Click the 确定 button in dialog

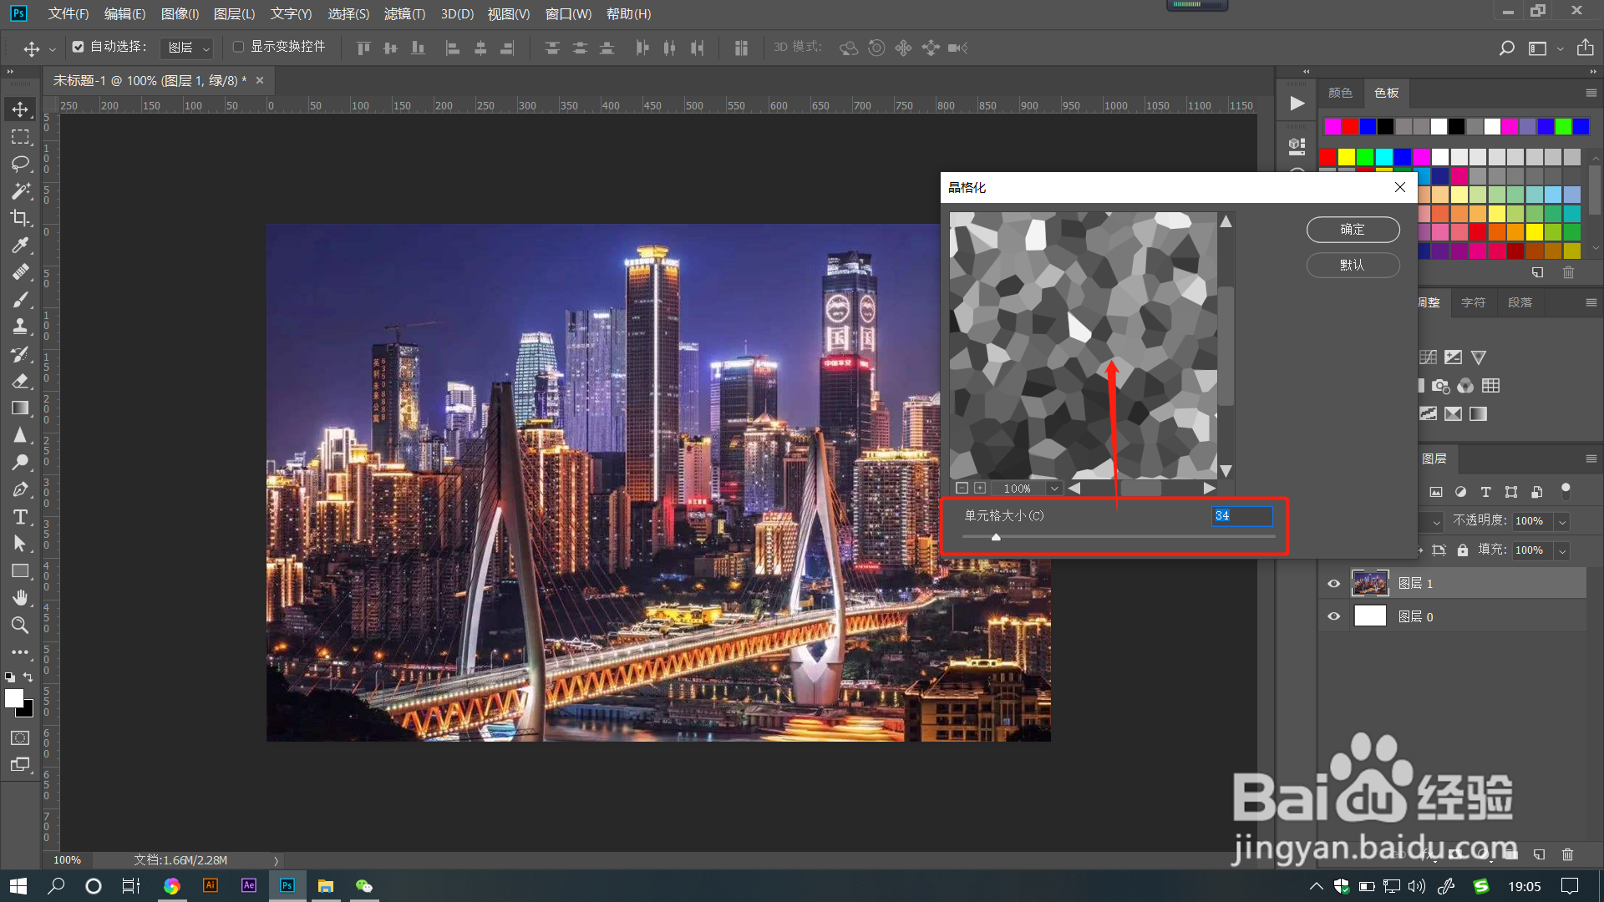(1353, 230)
